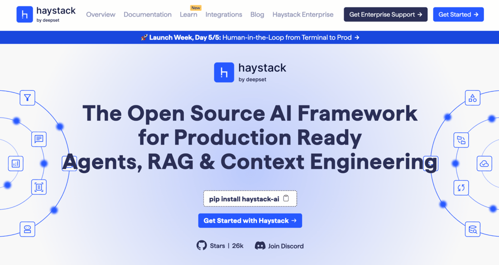Click the refresh arrows icon on right orbit
The height and width of the screenshot is (265, 499).
(461, 188)
